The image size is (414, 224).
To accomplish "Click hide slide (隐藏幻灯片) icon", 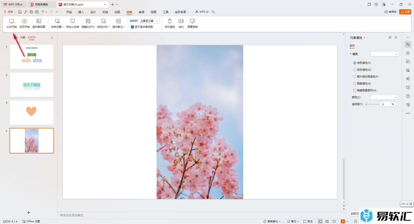I will click(88, 21).
